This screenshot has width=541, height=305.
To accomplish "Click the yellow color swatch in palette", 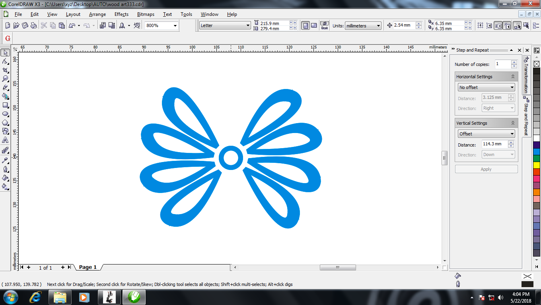I will [x=536, y=165].
